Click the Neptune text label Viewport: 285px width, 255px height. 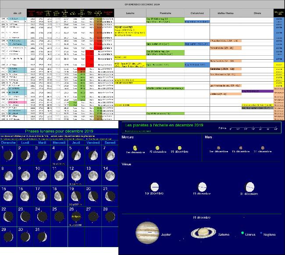click(x=269, y=235)
